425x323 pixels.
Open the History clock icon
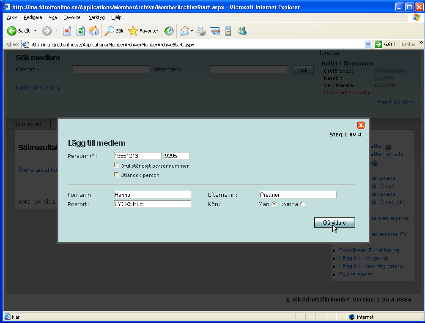coord(169,31)
